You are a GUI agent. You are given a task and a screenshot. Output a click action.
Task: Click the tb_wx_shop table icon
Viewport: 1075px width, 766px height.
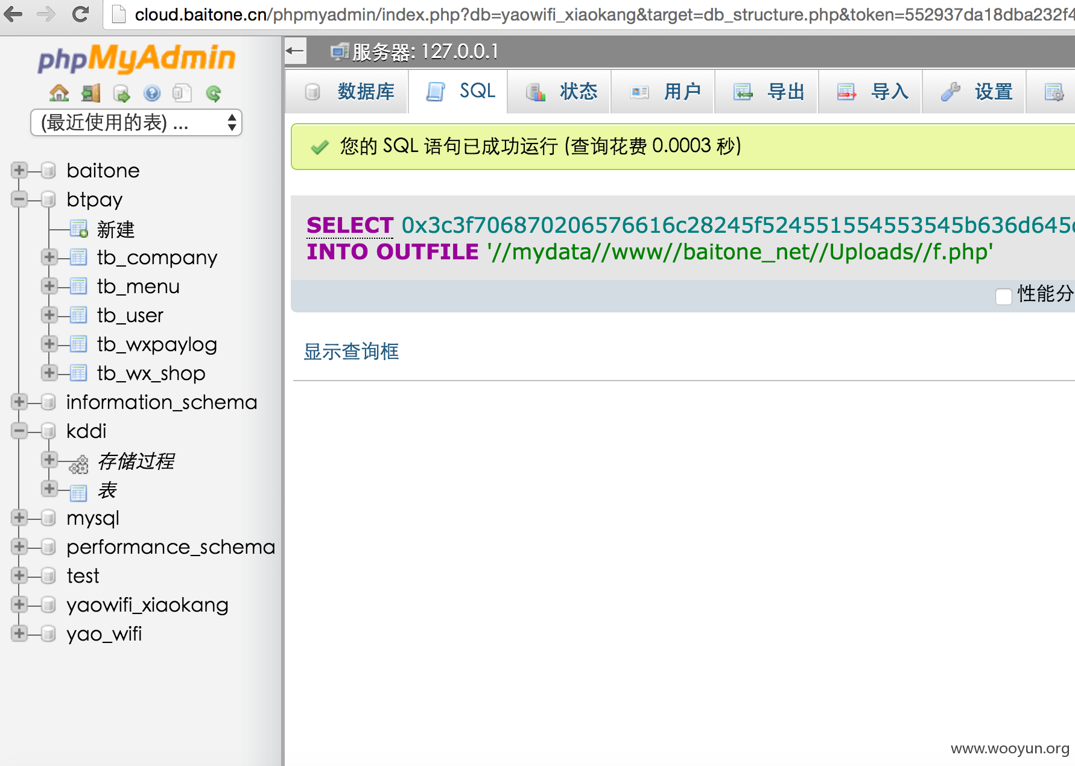tap(78, 373)
